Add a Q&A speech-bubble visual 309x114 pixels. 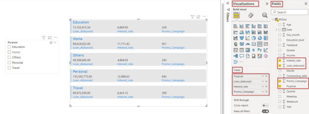[242, 56]
